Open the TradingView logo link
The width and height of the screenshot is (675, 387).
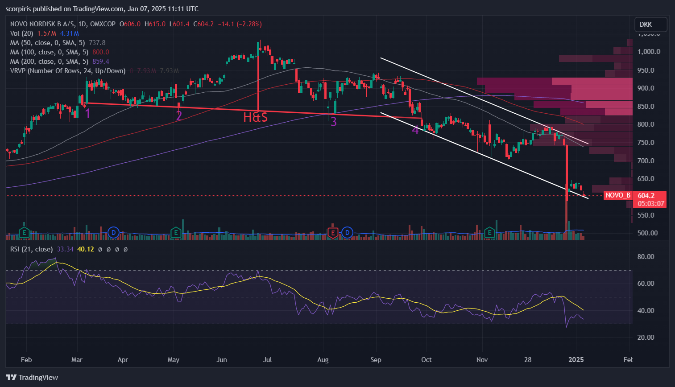(x=32, y=377)
